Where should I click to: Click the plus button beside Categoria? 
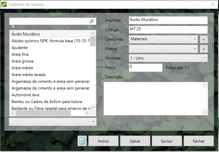[x=203, y=40]
